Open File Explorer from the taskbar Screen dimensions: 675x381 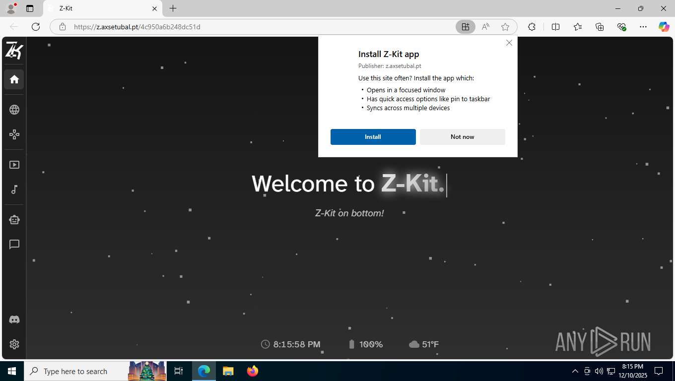point(228,371)
